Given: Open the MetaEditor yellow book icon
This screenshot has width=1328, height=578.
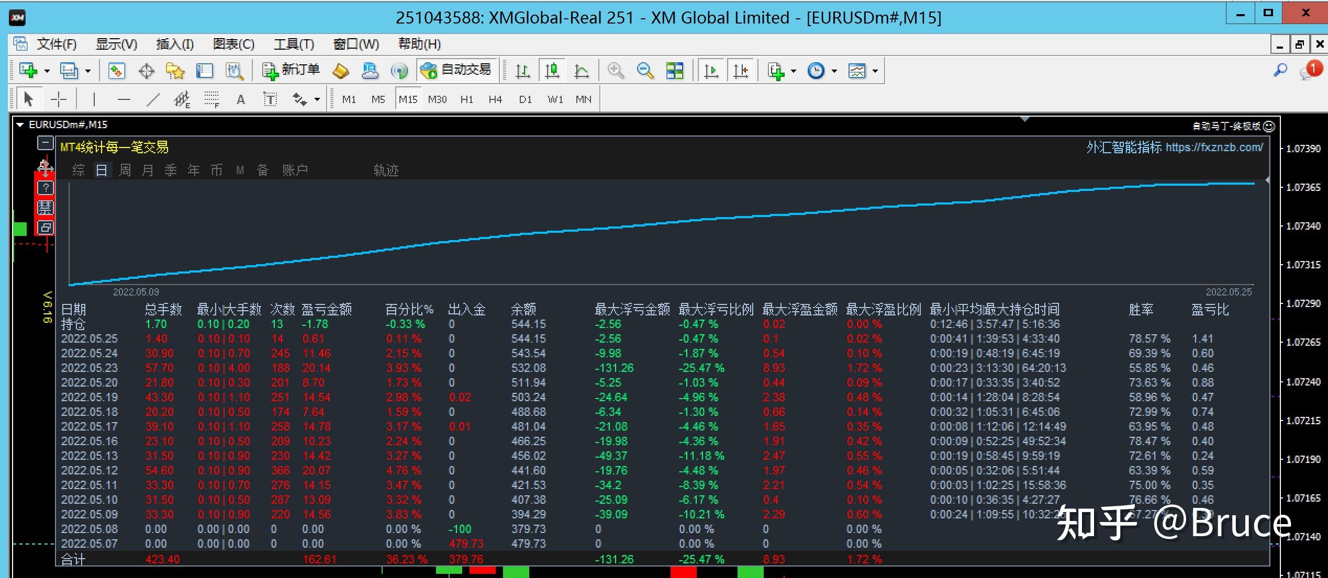Looking at the screenshot, I should pos(341,71).
